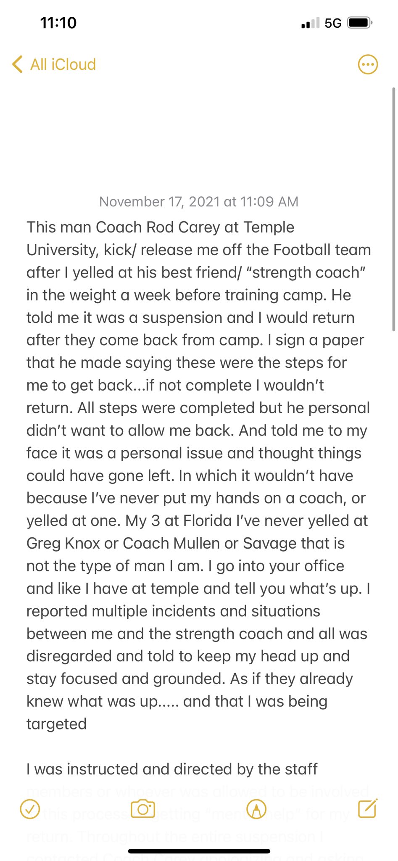Tap the checklist icon in bottom toolbar
Image resolution: width=398 pixels, height=861 pixels.
(x=30, y=809)
